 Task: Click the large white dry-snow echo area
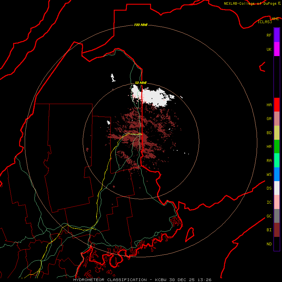[153, 97]
